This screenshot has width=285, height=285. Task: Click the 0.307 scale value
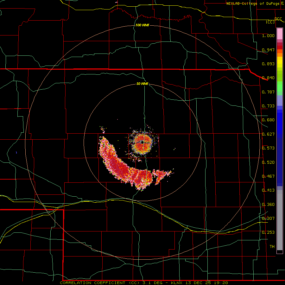tap(268, 218)
